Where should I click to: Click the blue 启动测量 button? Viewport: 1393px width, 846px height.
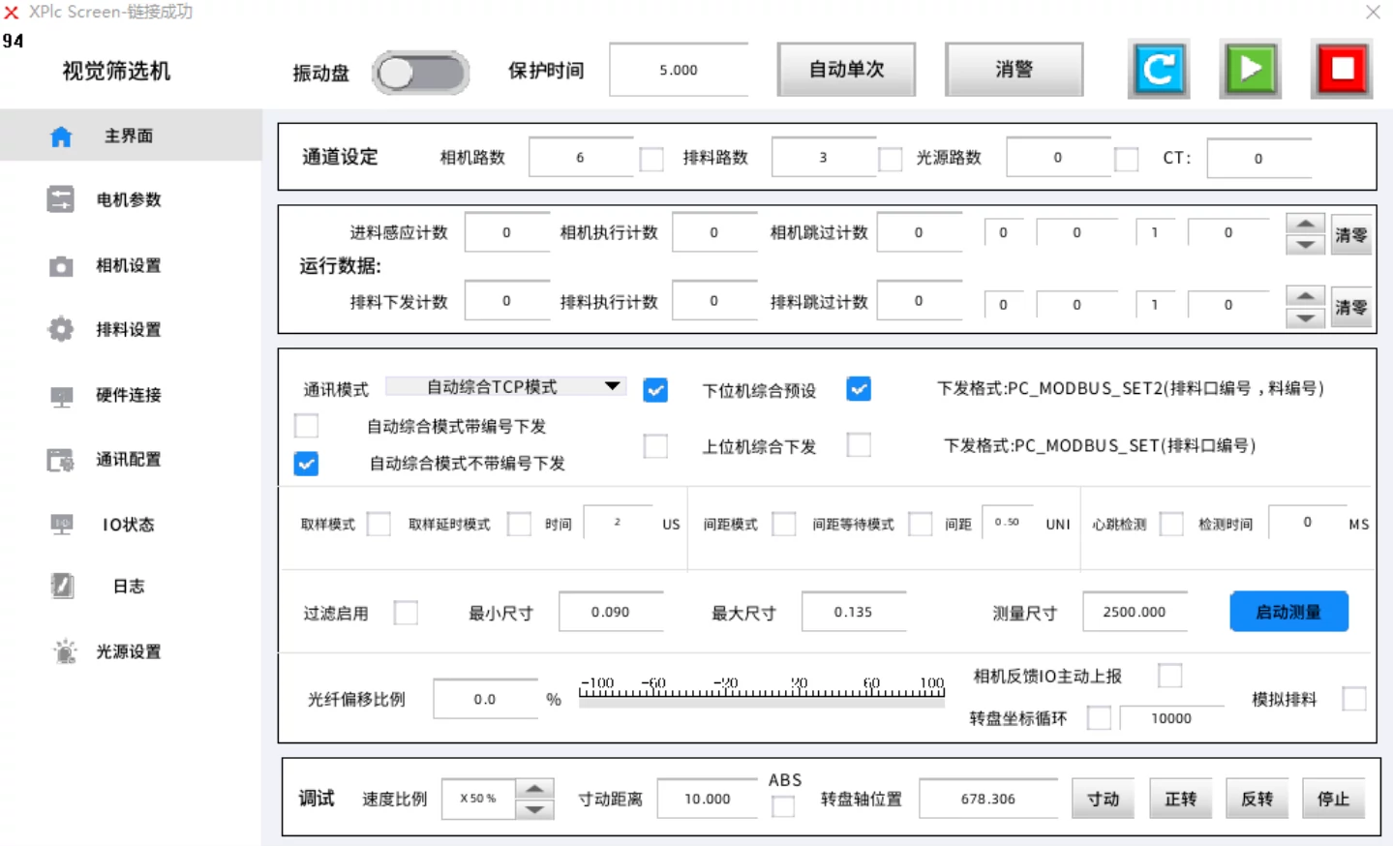1288,612
